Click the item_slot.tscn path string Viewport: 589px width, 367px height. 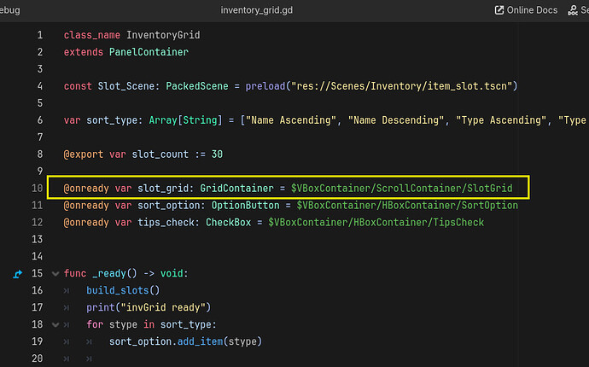point(401,86)
